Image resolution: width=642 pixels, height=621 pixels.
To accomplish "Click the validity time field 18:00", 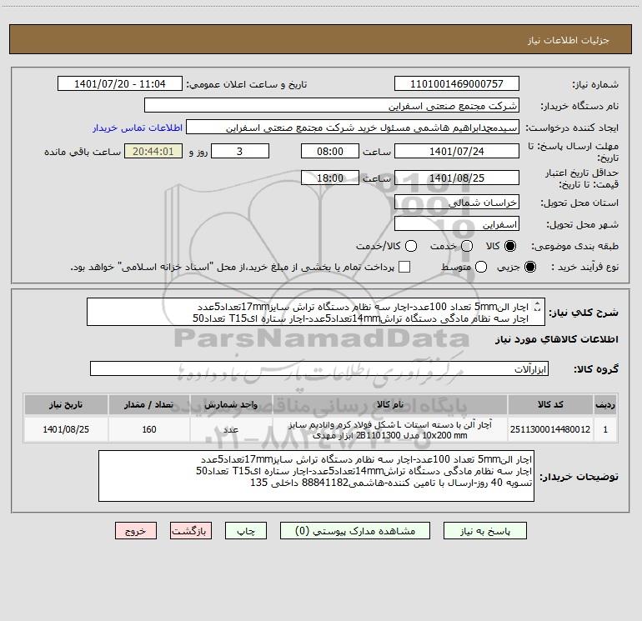I will [x=330, y=178].
